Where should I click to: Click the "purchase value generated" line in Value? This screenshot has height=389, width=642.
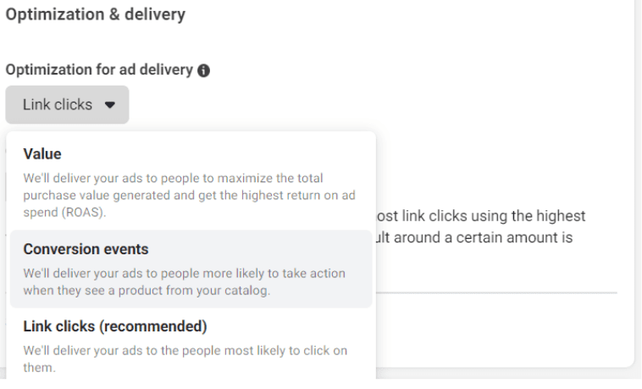coord(97,195)
